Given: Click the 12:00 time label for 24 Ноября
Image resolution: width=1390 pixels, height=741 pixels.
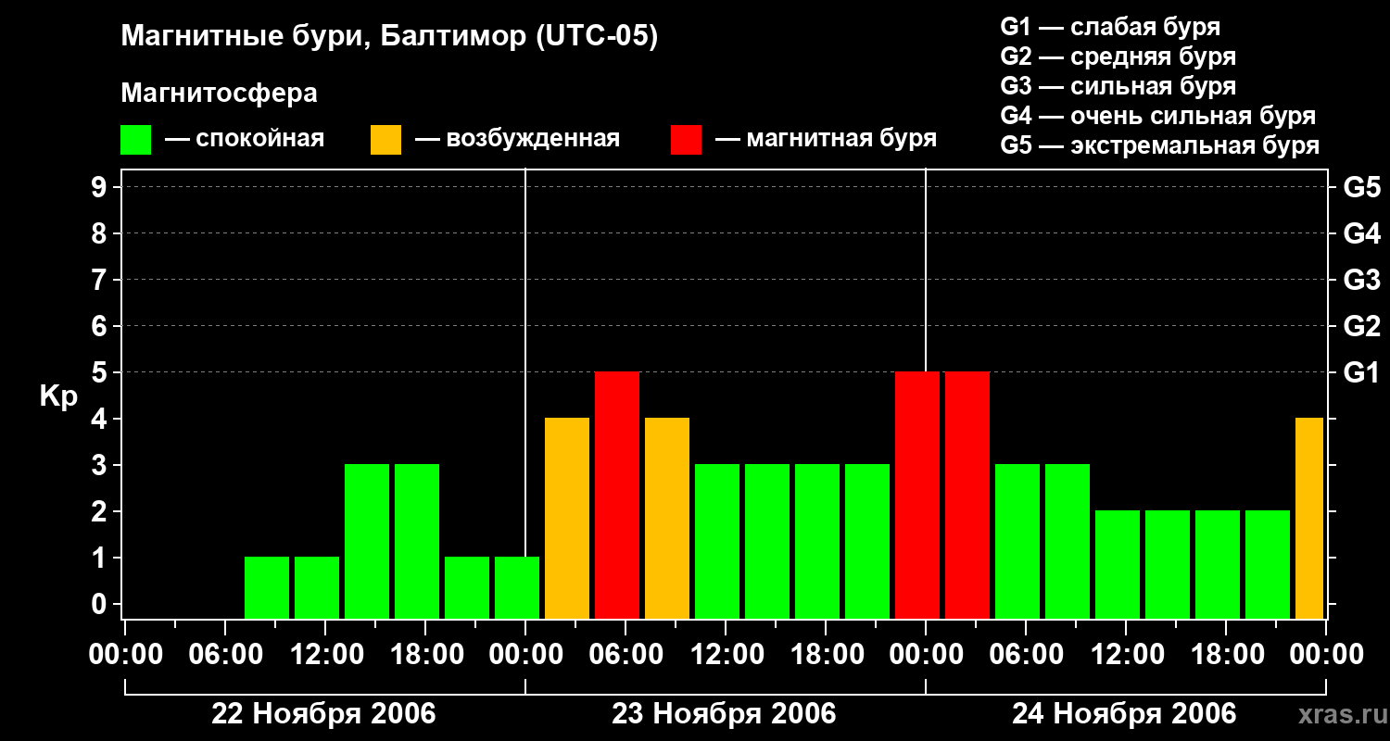Looking at the screenshot, I should (1126, 655).
